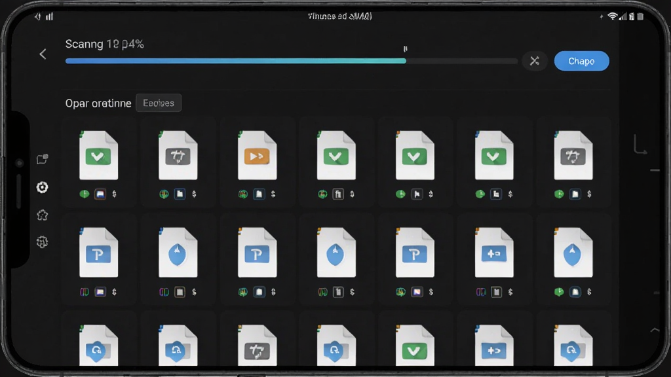Open the first green checkmark file in top row

(x=98, y=155)
